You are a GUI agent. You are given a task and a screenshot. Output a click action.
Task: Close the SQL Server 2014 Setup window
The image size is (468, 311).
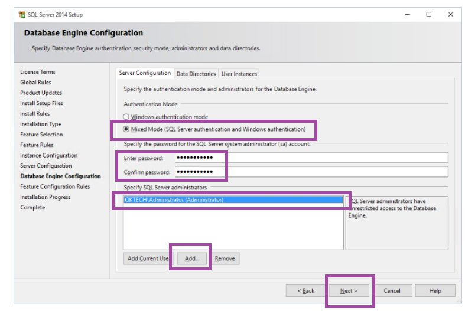(451, 15)
